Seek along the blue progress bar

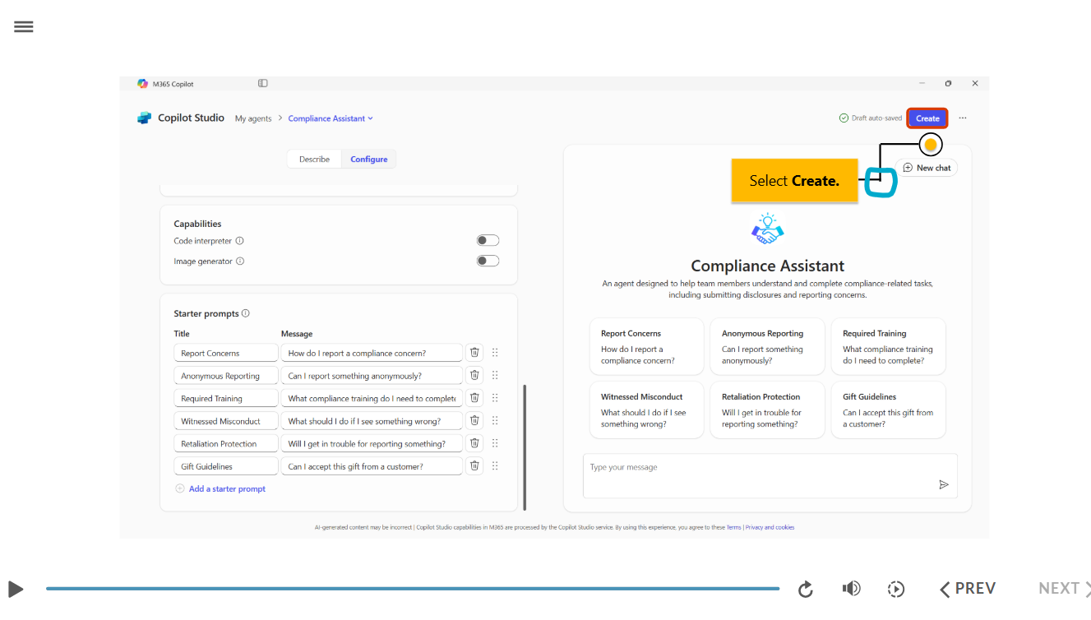coord(413,589)
